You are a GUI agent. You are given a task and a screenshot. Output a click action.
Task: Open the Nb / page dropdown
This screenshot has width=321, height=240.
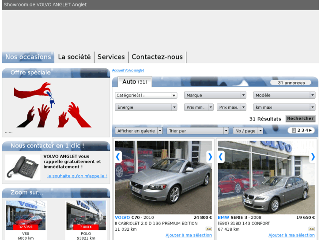[x=248, y=131]
